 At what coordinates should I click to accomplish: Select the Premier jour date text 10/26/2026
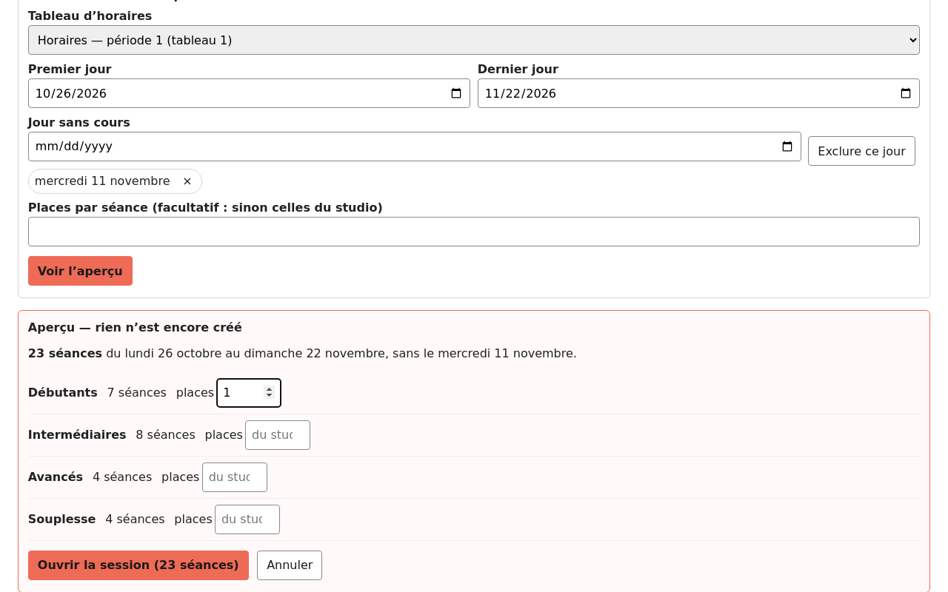[x=71, y=93]
